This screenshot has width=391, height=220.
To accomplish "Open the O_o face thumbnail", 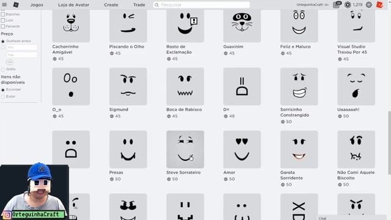I will [x=71, y=86].
